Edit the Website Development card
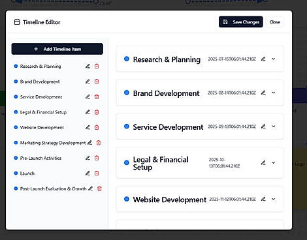Screen dimensions: 307x240 coord(263,199)
